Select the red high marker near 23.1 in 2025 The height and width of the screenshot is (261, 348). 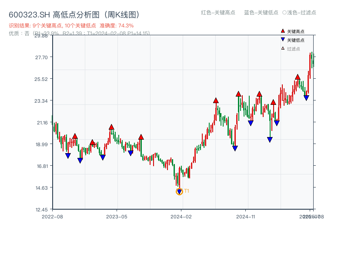273,102
